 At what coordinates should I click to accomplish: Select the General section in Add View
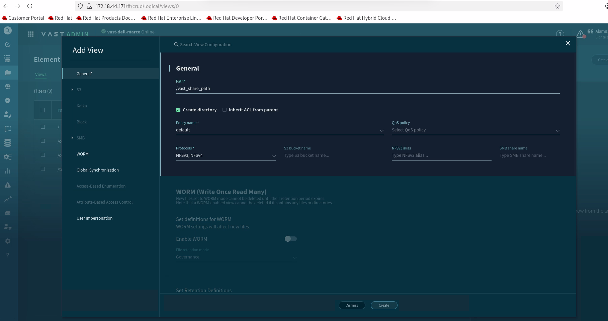[x=111, y=74]
